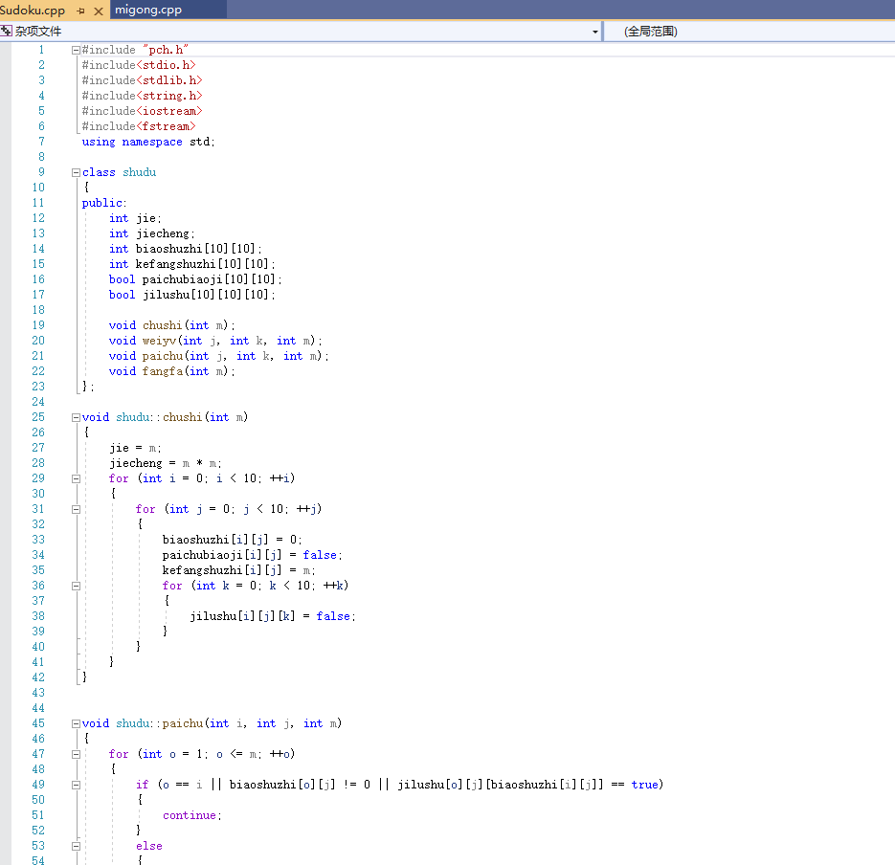The width and height of the screenshot is (895, 865).
Task: Collapse the #include block at line 1
Action: 76,50
